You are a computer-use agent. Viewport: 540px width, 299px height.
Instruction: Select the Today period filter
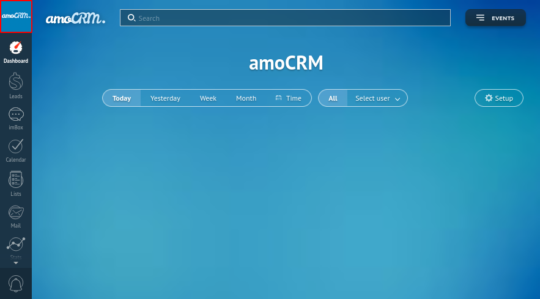[x=122, y=98]
